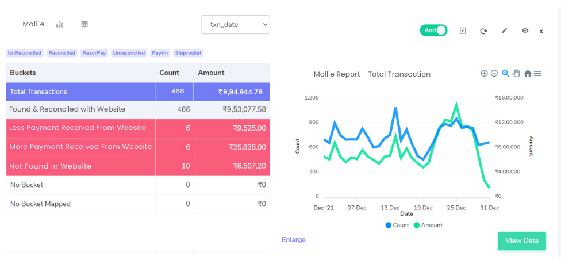Click the Total Transactions row
Image resolution: width=561 pixels, height=267 pixels.
[138, 91]
